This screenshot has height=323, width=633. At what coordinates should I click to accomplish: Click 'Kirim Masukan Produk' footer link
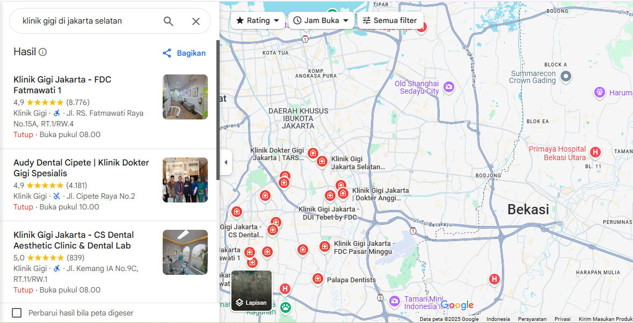tap(606, 319)
